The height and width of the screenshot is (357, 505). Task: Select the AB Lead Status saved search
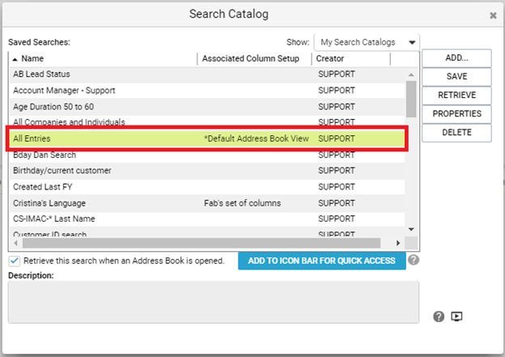click(x=207, y=74)
